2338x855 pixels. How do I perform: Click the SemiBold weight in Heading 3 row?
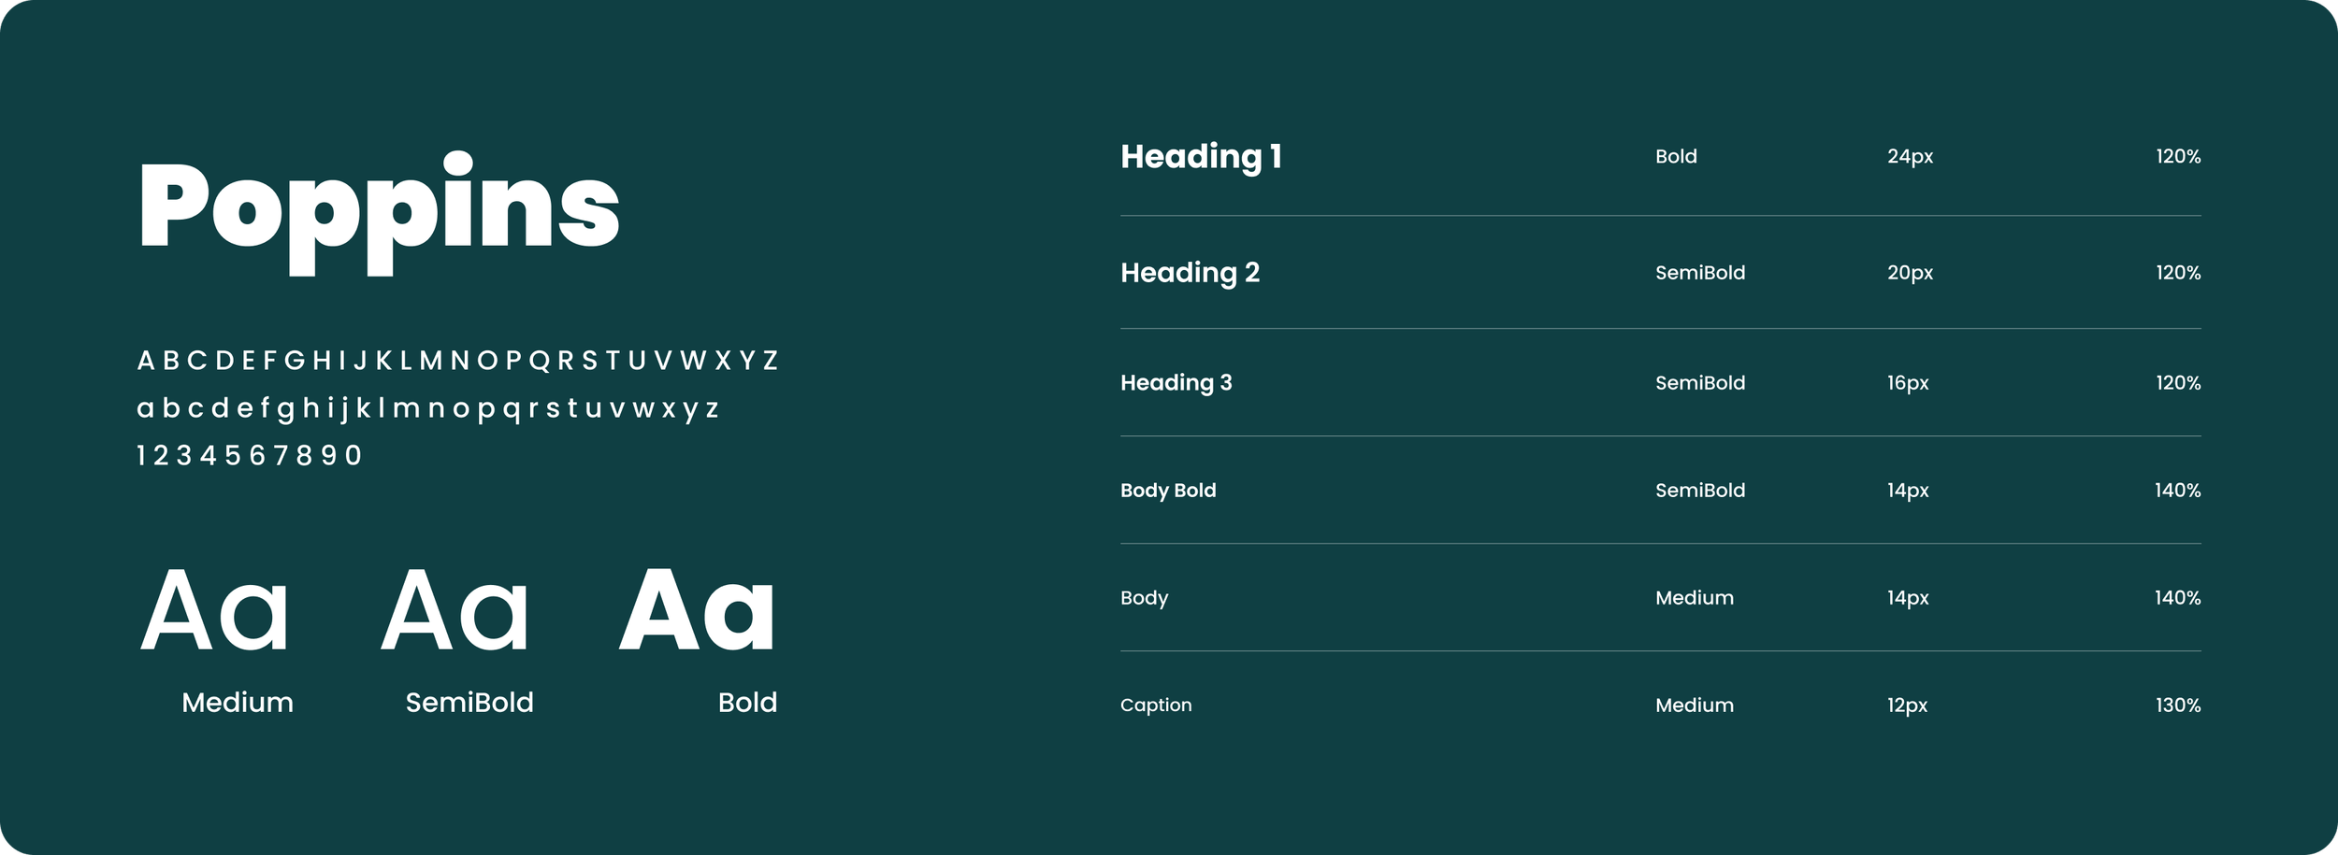[x=1700, y=383]
